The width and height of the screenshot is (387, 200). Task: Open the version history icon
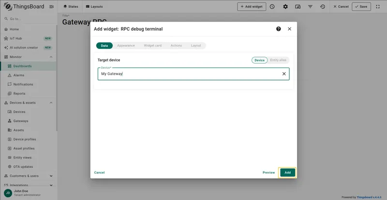pos(323,7)
